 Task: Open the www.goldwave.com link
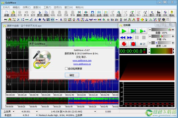pos(82,61)
